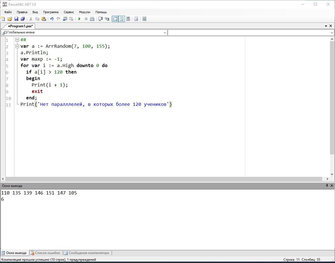
Task: Open the tab list dropdown arrow
Action: 326,26
